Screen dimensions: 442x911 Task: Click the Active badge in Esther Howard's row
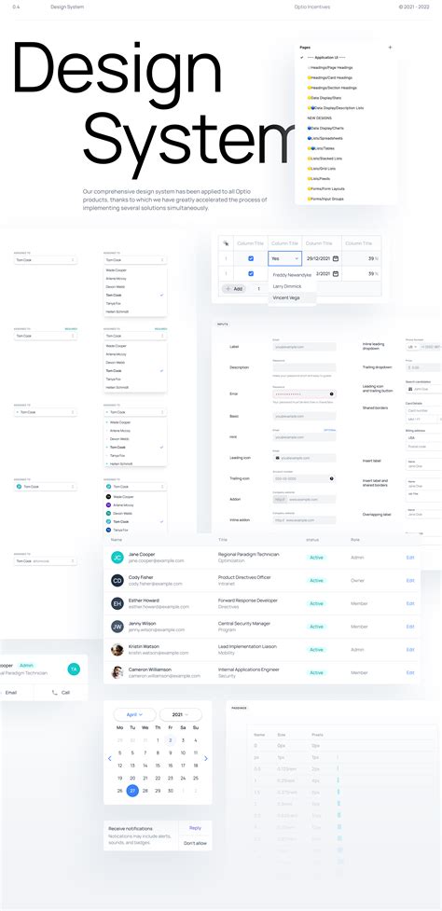(316, 603)
